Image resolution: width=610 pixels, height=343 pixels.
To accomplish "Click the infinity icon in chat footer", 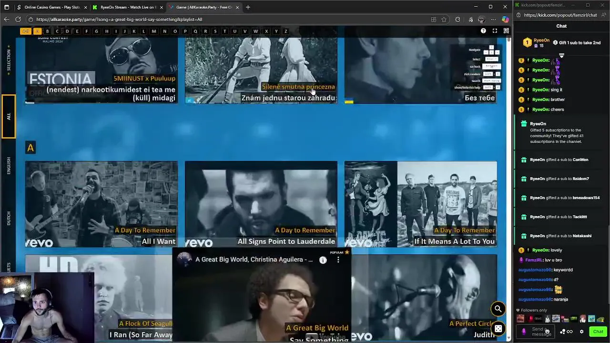I will click(569, 332).
